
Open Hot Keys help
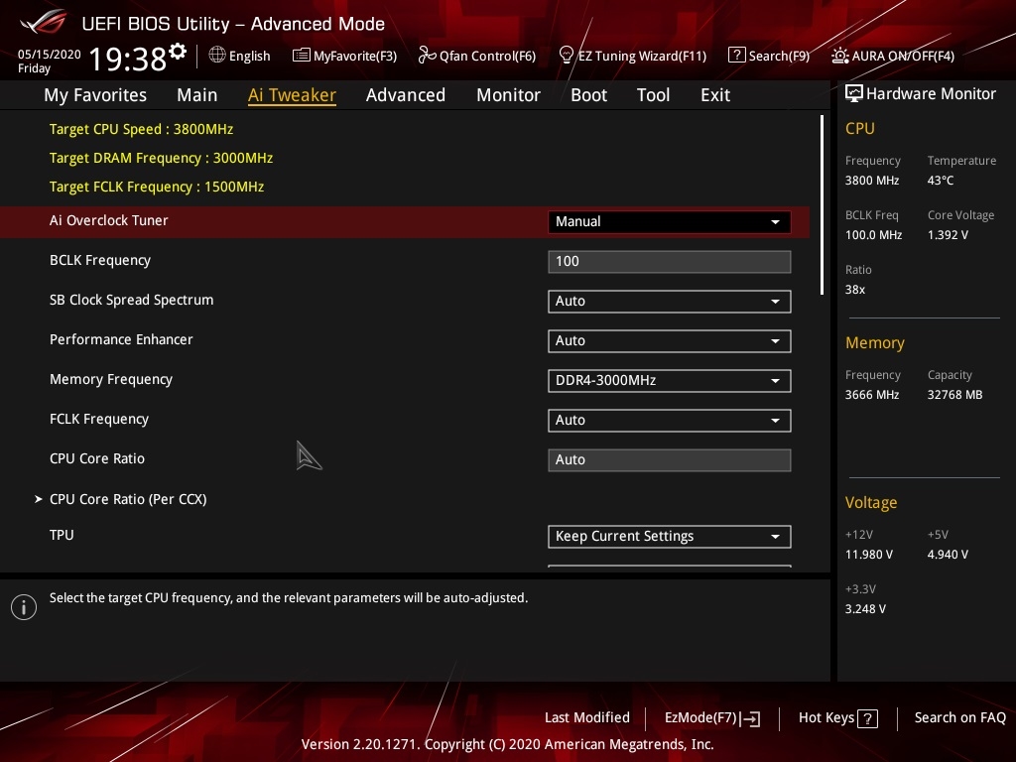837,718
